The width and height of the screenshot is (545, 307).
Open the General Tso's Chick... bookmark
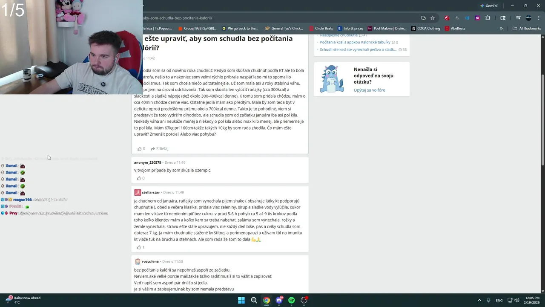click(284, 29)
